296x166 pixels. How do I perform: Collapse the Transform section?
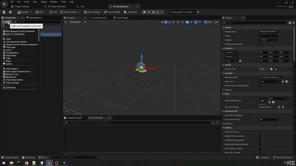(x=223, y=48)
